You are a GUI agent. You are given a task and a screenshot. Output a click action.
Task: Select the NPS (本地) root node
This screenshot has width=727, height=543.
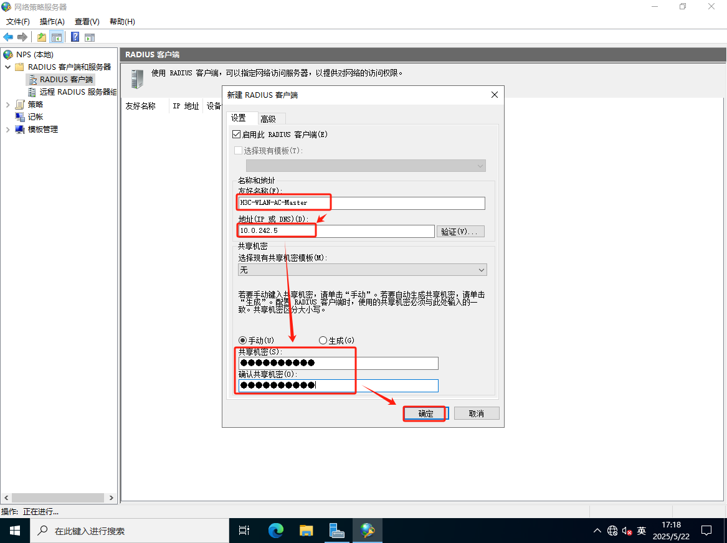click(x=35, y=55)
